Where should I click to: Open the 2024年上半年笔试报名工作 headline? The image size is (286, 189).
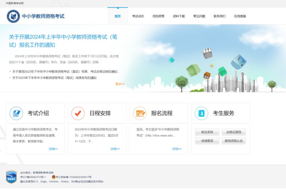[63, 41]
